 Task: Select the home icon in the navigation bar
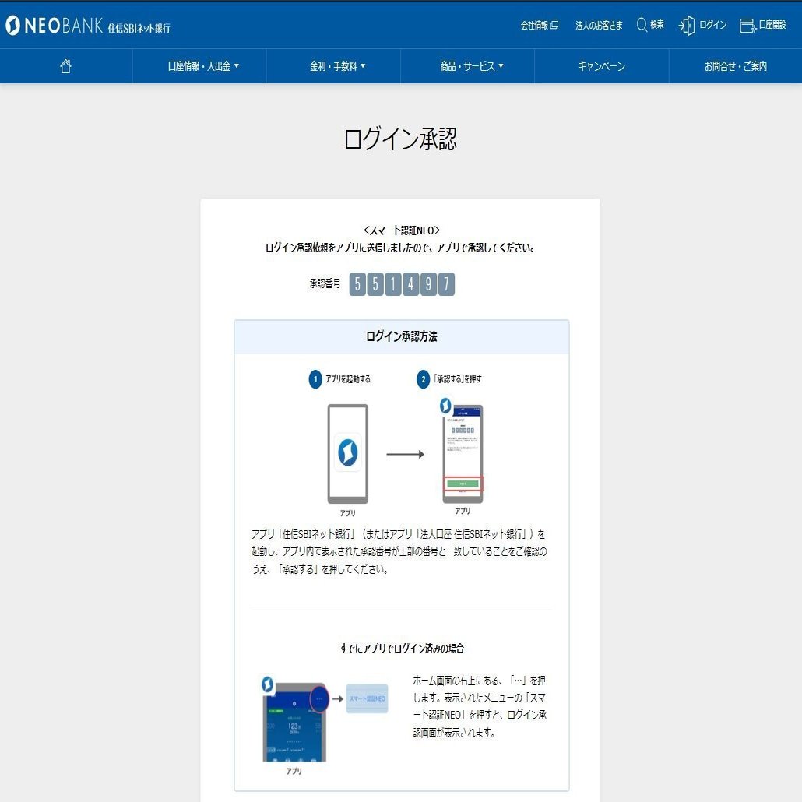65,65
